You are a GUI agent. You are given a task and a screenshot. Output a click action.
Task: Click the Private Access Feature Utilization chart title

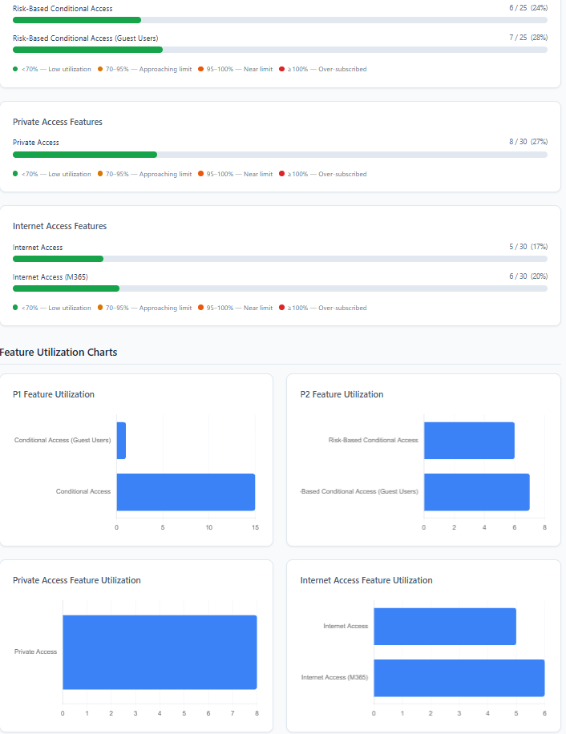[76, 580]
